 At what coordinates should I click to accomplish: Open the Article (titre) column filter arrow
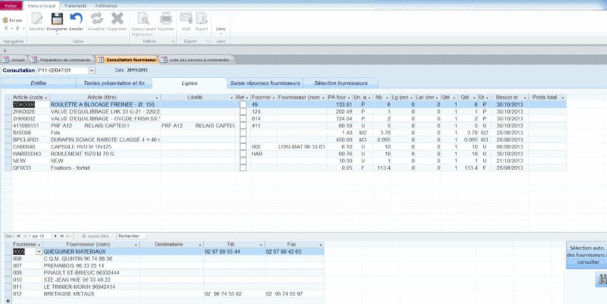157,98
